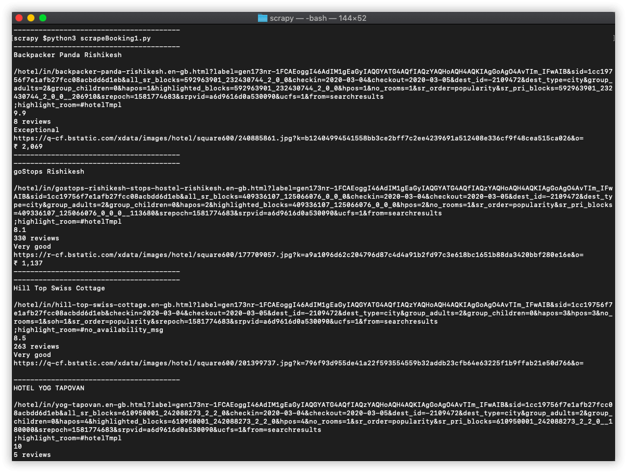Click the 'Backpacker Panda Rishikesh' hotel name

(68, 55)
